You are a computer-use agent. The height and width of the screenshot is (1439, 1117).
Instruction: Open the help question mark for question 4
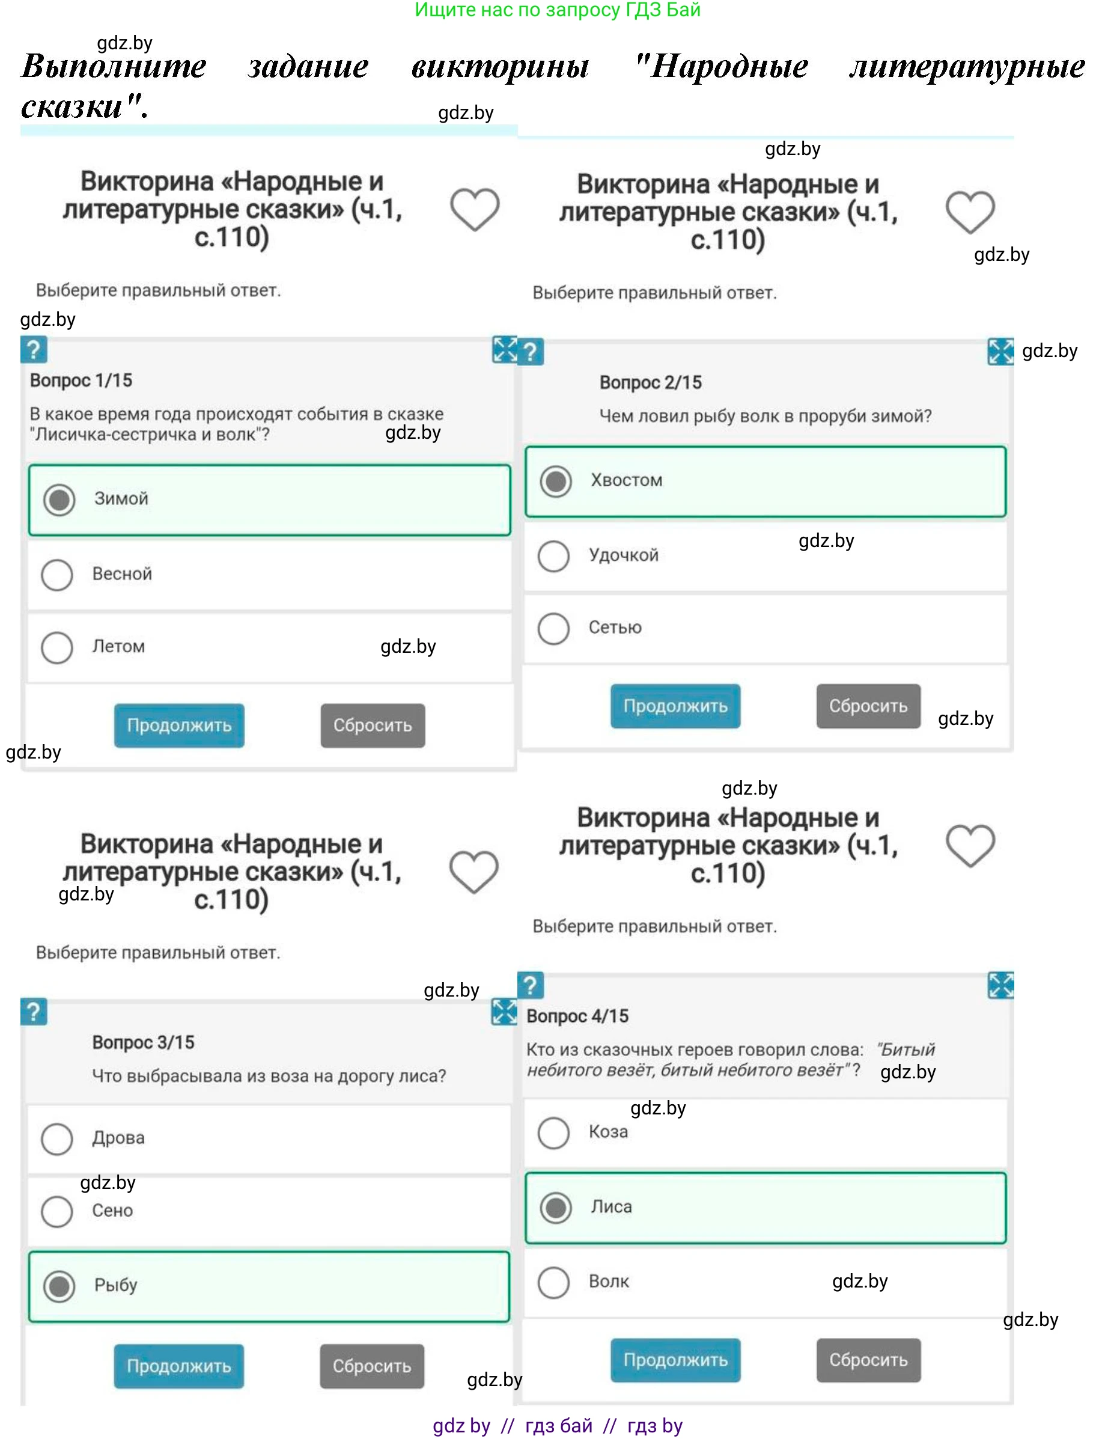[530, 985]
